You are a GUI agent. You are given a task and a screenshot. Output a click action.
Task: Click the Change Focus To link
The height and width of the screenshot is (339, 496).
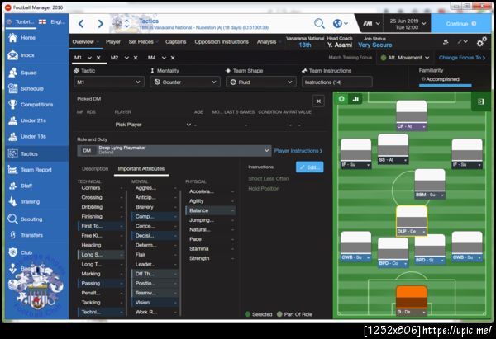(x=462, y=58)
